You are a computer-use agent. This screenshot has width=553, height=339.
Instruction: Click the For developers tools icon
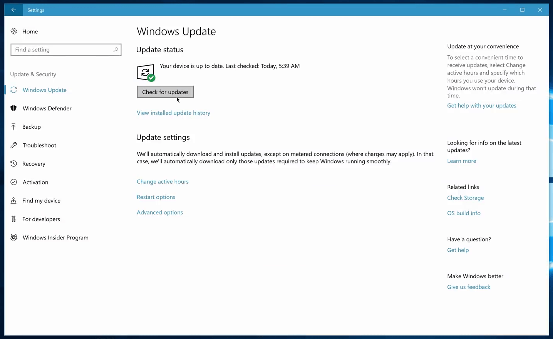coord(14,219)
